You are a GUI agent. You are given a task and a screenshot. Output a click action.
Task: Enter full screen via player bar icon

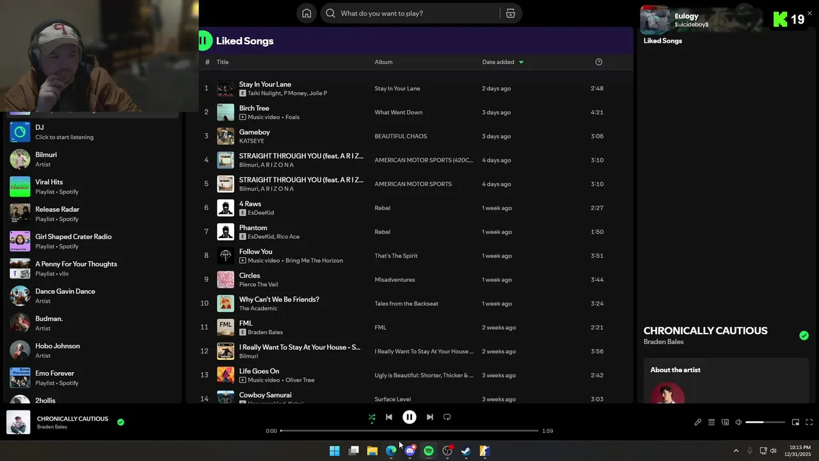point(809,422)
